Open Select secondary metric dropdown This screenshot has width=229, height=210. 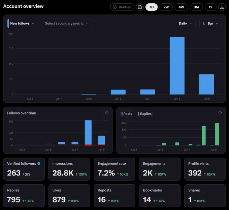[67, 23]
